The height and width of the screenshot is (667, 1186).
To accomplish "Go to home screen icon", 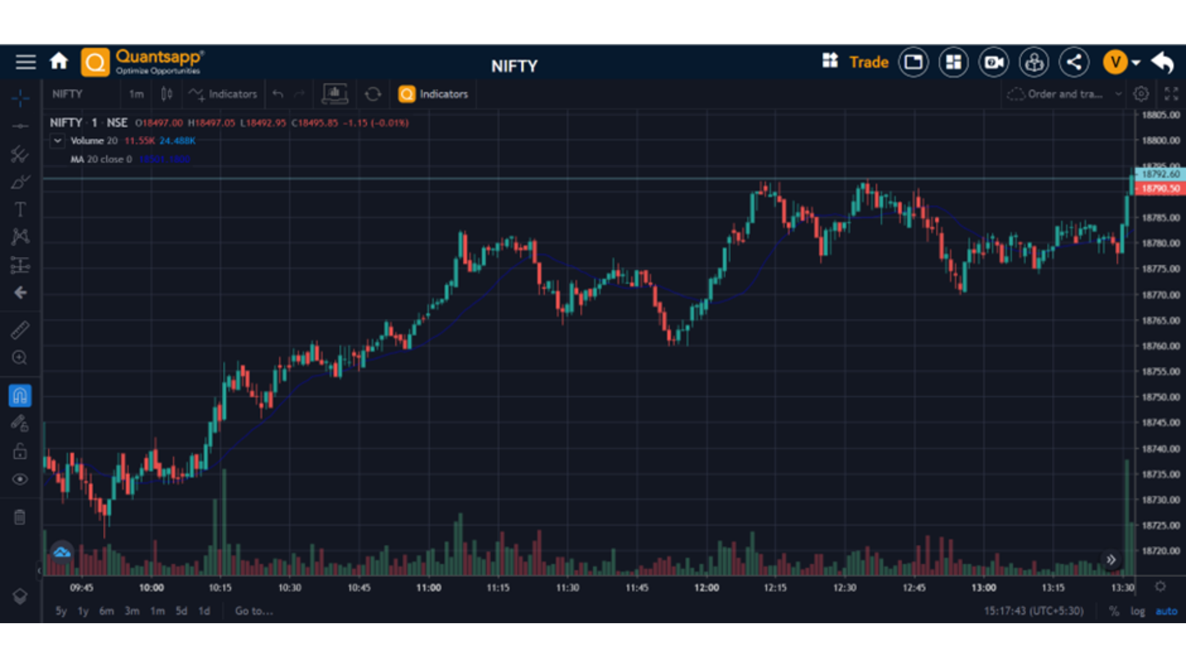I will point(59,62).
